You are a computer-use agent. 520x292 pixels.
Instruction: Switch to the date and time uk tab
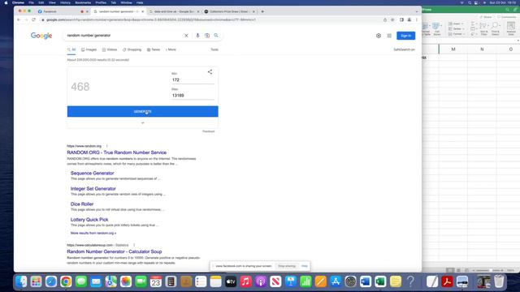tap(174, 11)
